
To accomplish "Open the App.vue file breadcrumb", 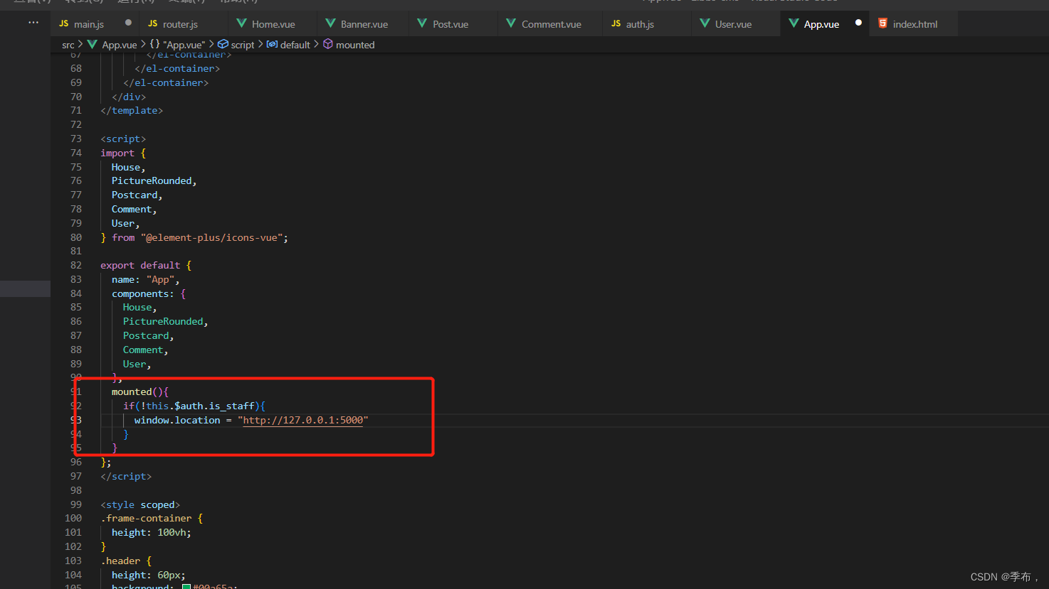I will [119, 45].
